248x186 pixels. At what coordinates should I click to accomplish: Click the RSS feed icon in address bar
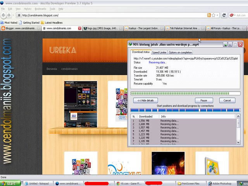(209, 15)
